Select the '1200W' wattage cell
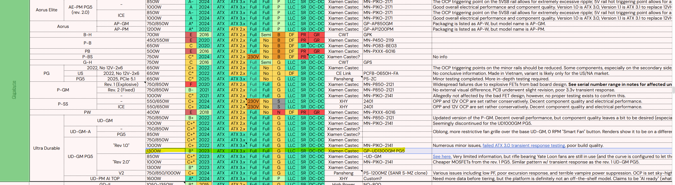 (165, 29)
